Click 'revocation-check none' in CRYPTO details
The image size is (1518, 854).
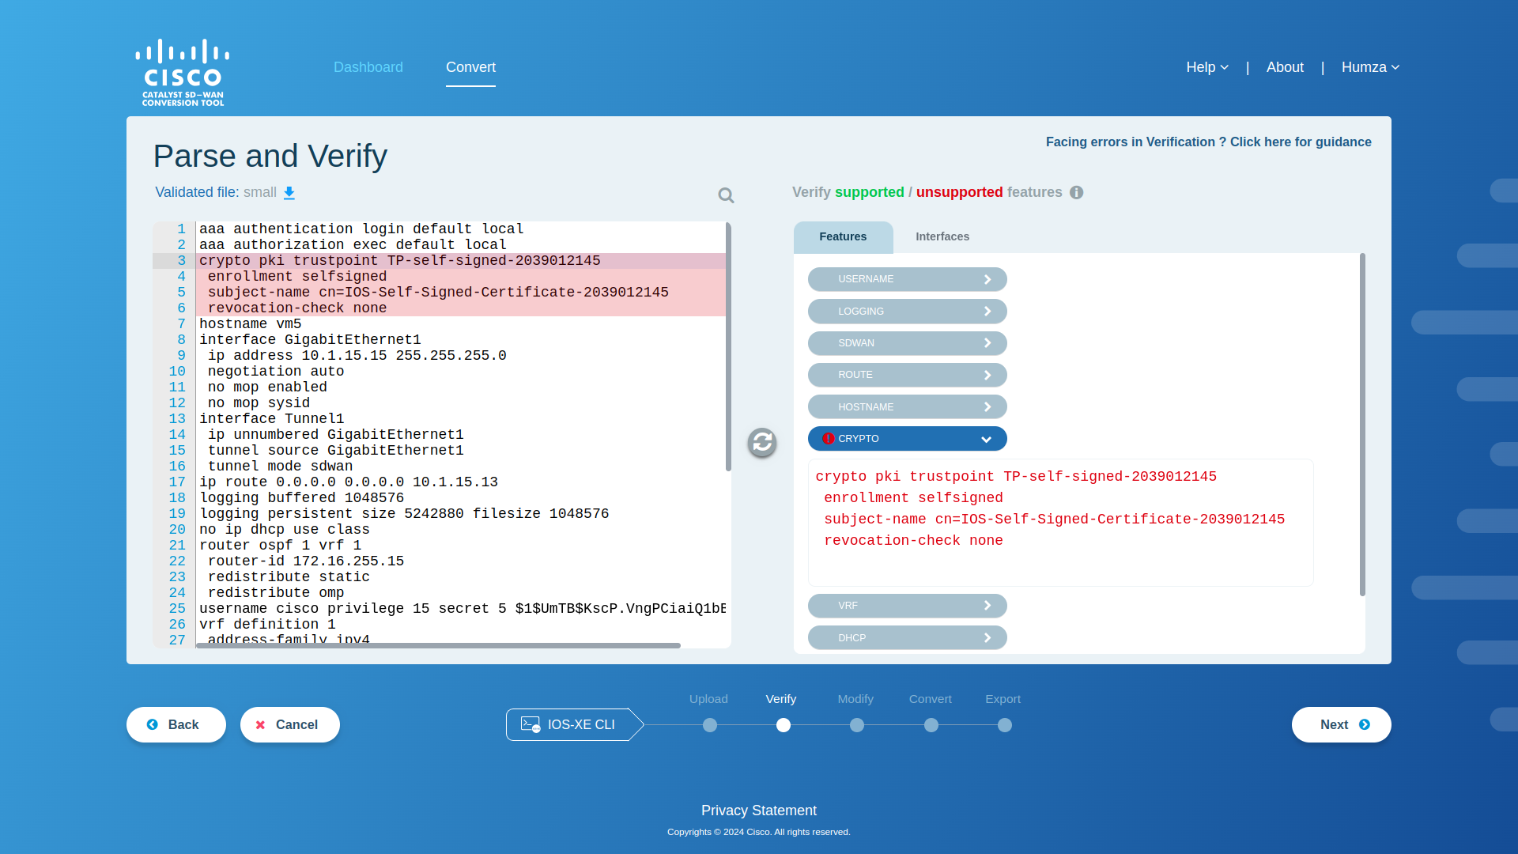913,541
